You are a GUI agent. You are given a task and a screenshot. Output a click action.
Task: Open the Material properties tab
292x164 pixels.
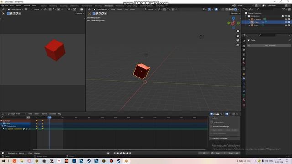[244, 100]
